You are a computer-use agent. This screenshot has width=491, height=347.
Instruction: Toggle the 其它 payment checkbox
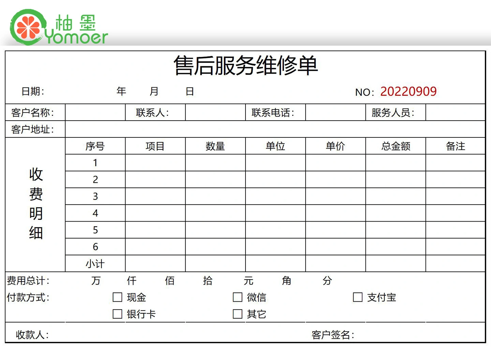237,314
